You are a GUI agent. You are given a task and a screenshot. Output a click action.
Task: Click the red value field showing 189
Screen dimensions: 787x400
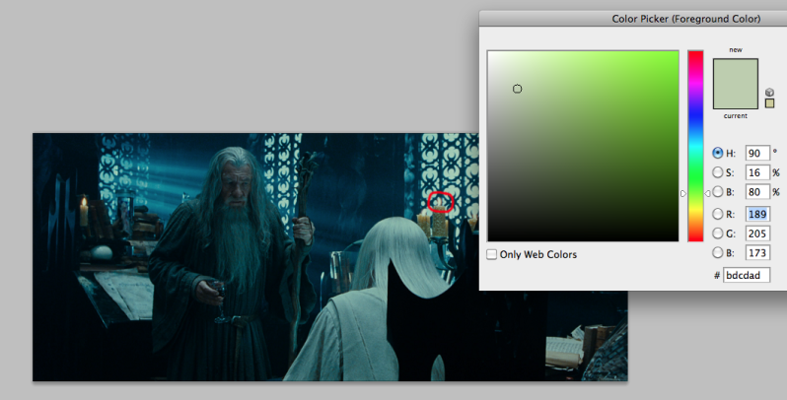[757, 214]
